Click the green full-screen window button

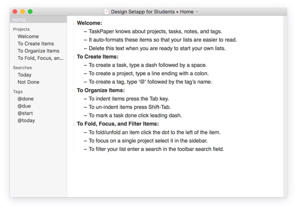(30, 12)
